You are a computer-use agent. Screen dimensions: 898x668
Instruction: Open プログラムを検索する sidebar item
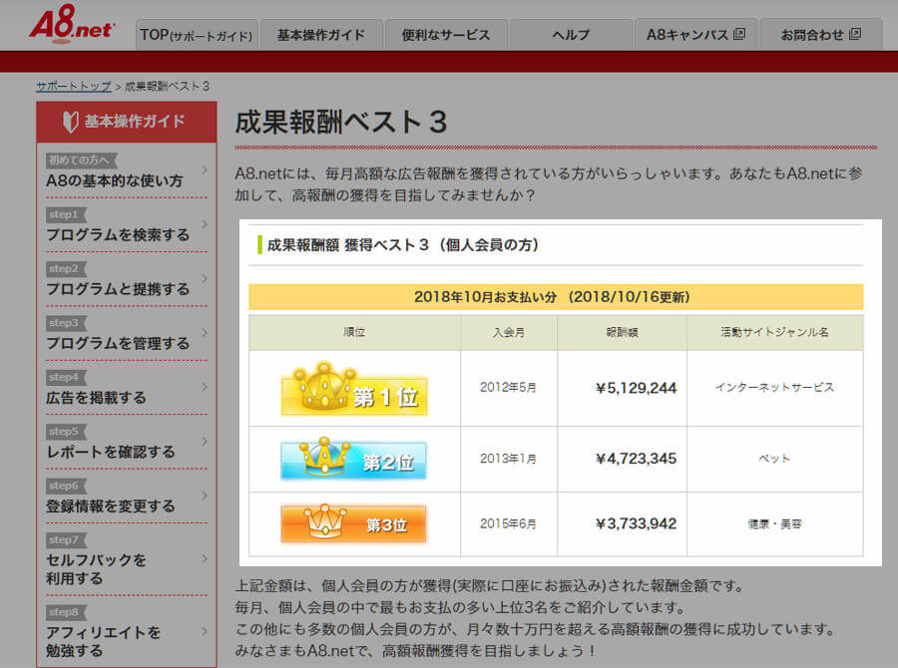tap(126, 226)
